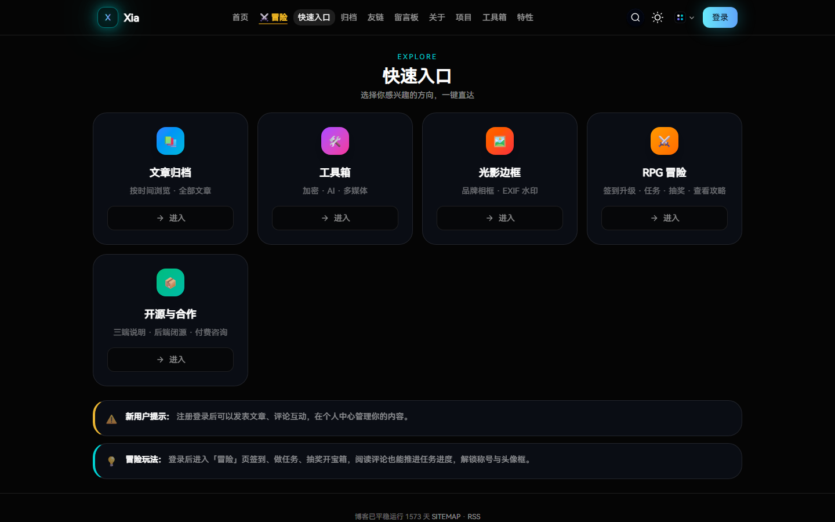Click the 登录 login button
The height and width of the screenshot is (522, 835).
click(720, 17)
